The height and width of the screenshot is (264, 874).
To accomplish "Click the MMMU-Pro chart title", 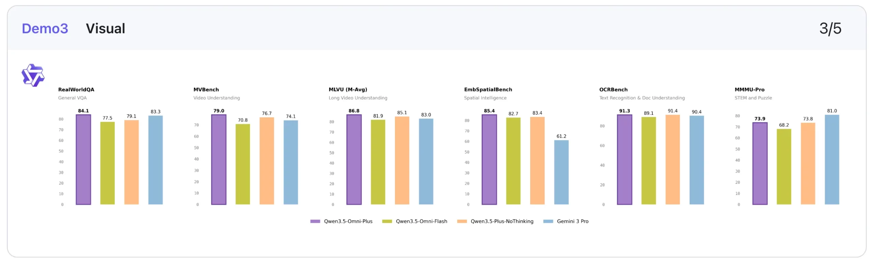I will click(x=749, y=89).
